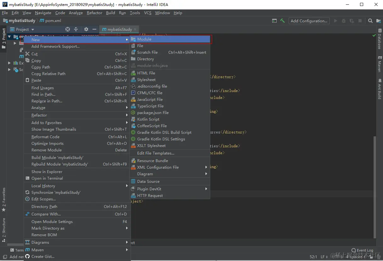Create a Stylesheet file
The image size is (383, 261).
click(x=170, y=80)
